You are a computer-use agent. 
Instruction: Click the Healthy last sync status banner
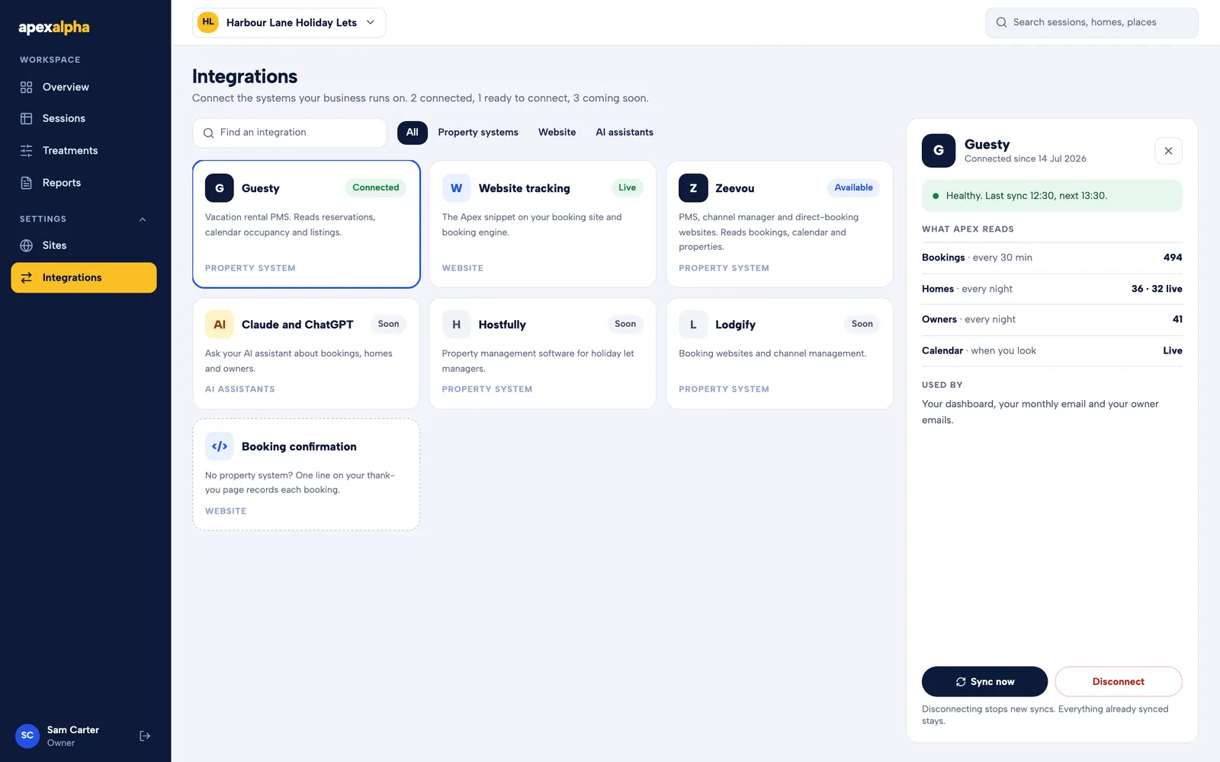click(1052, 196)
